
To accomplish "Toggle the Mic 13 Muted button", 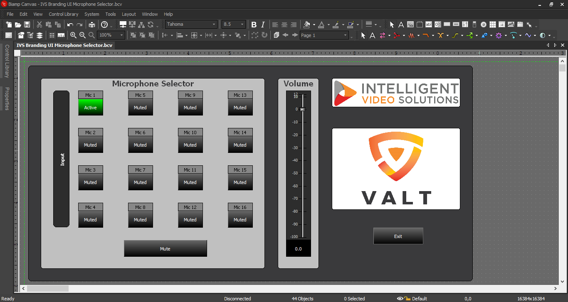I will pyautogui.click(x=240, y=107).
